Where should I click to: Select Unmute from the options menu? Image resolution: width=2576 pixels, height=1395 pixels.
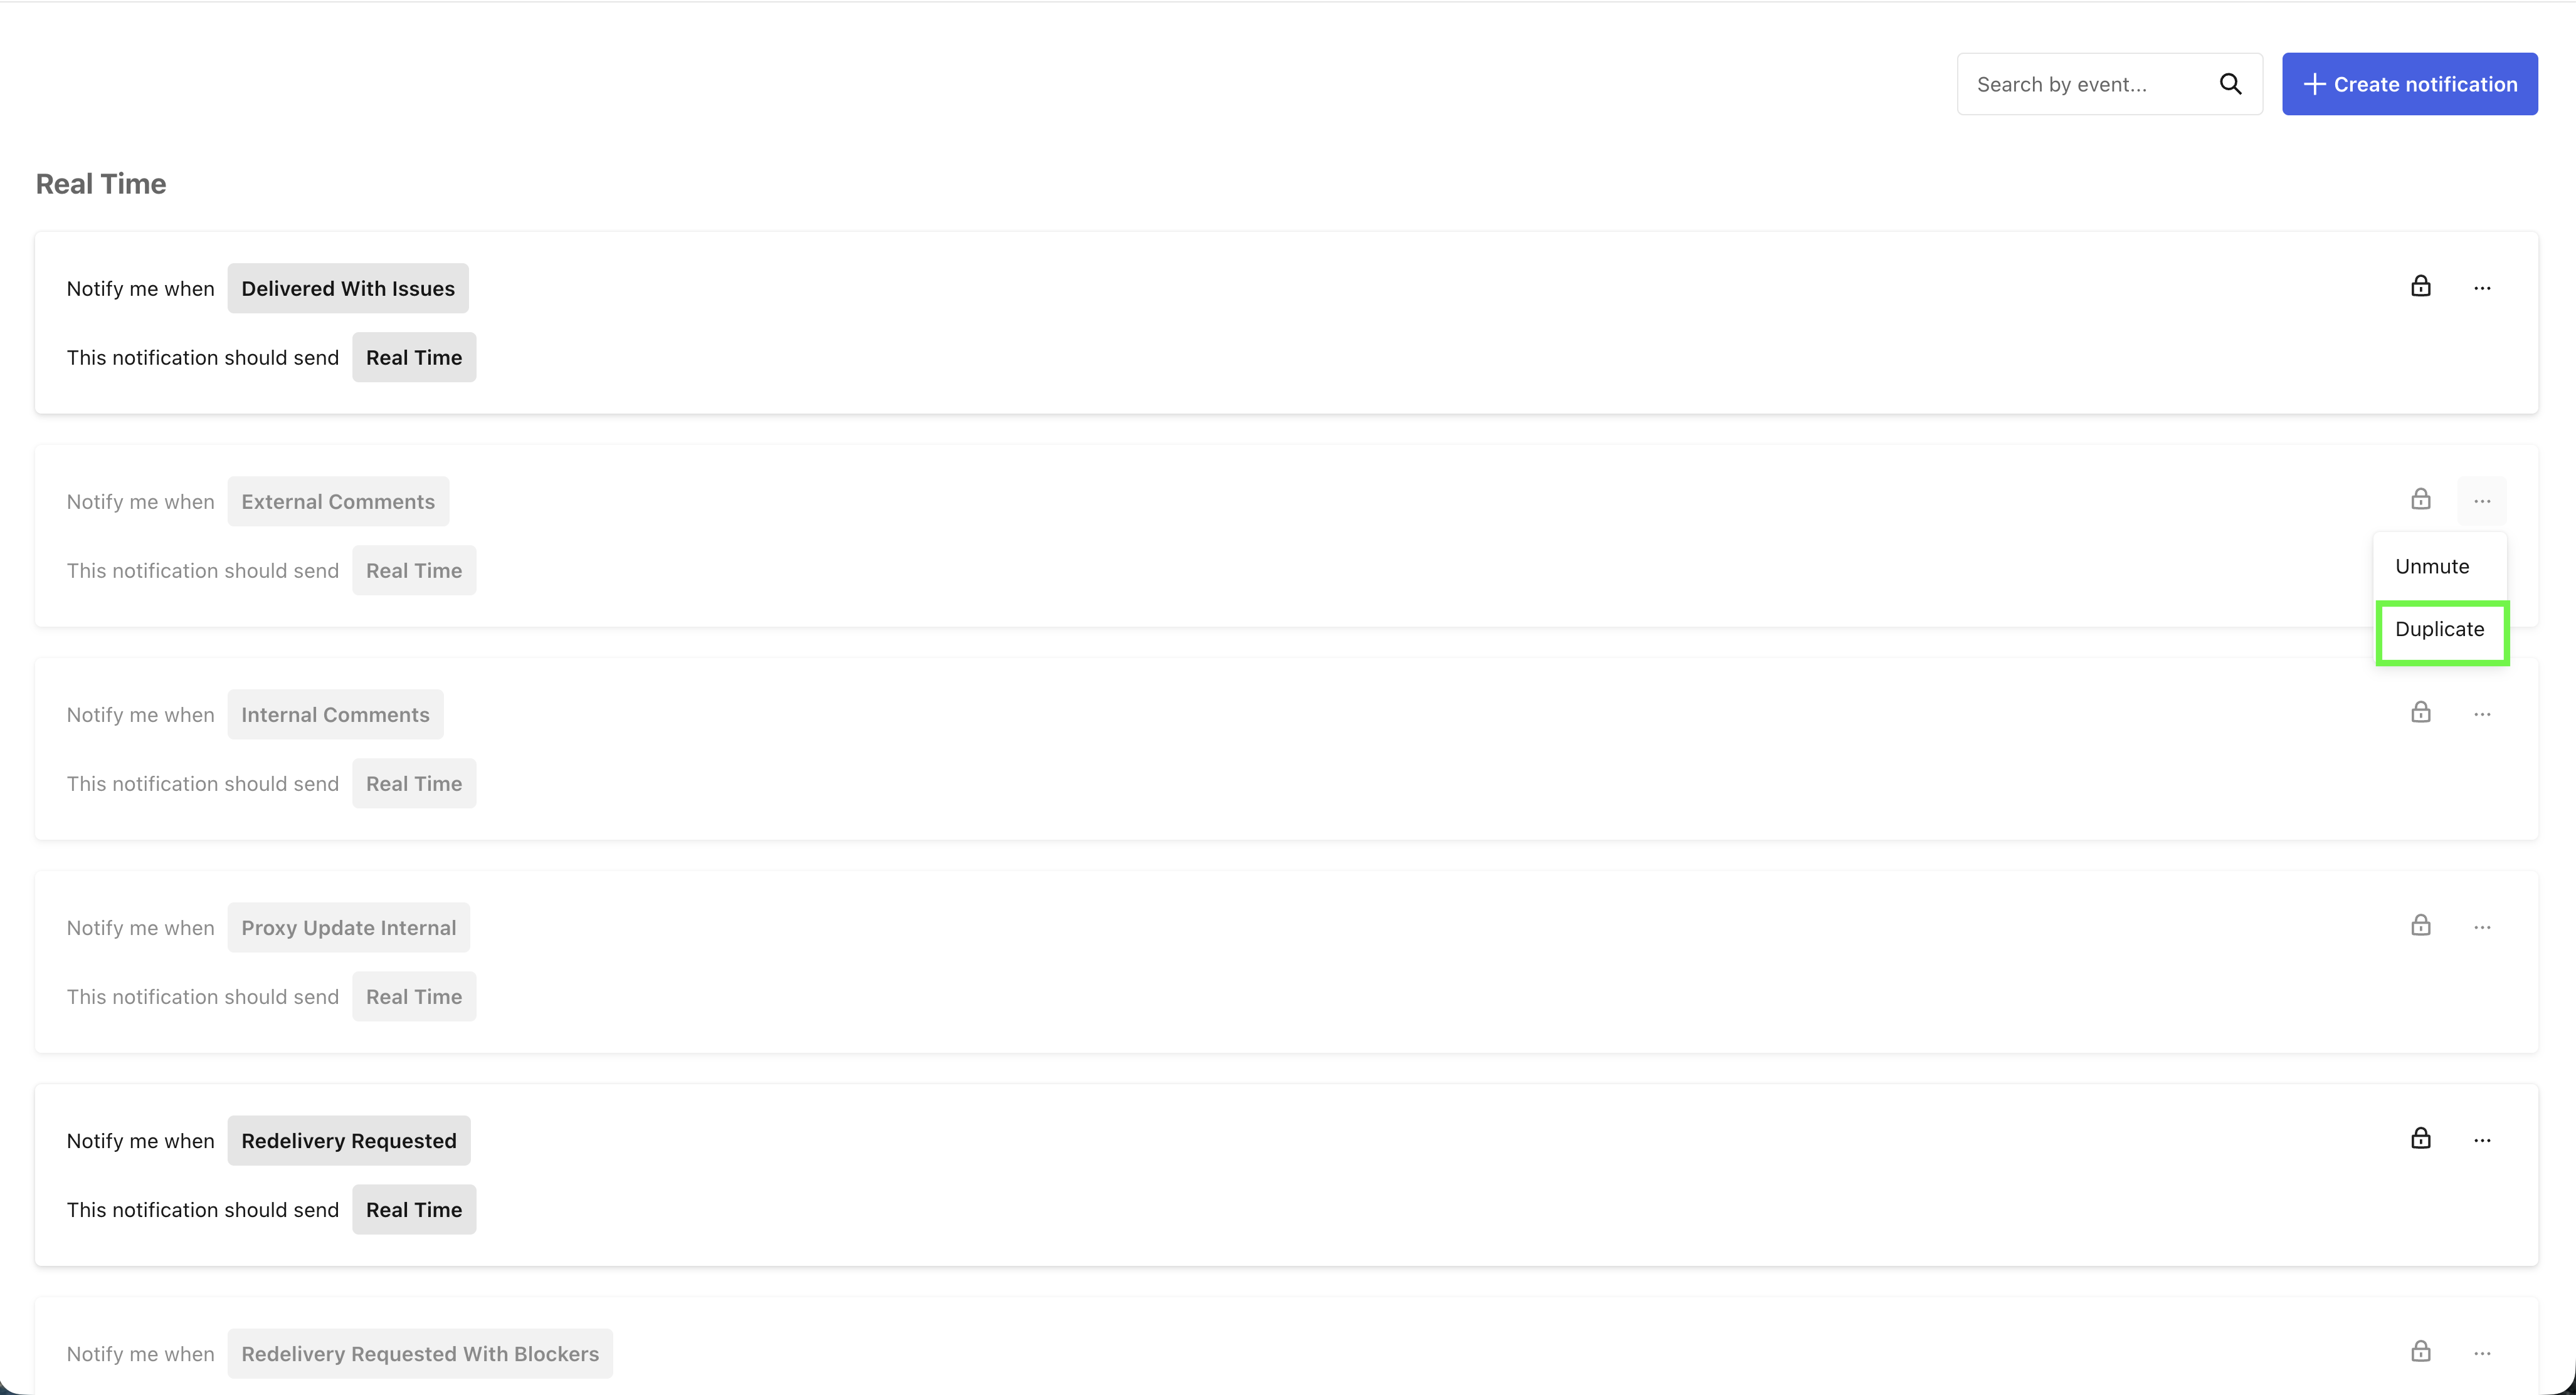tap(2432, 567)
